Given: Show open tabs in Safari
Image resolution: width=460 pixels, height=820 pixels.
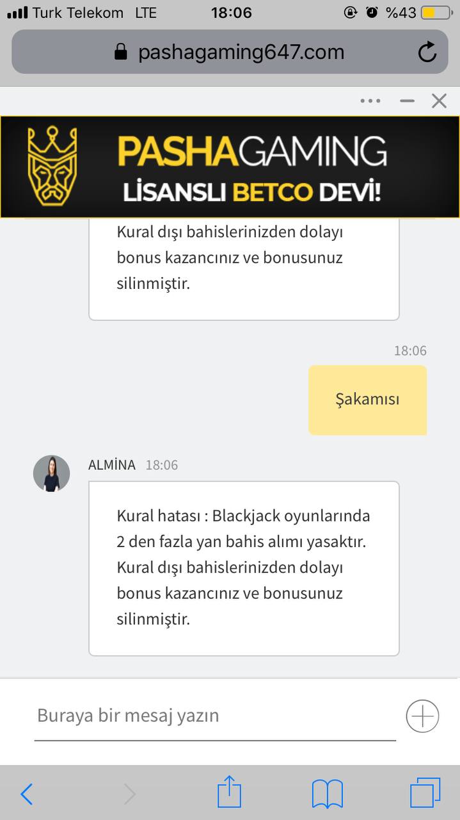Looking at the screenshot, I should pos(425,793).
